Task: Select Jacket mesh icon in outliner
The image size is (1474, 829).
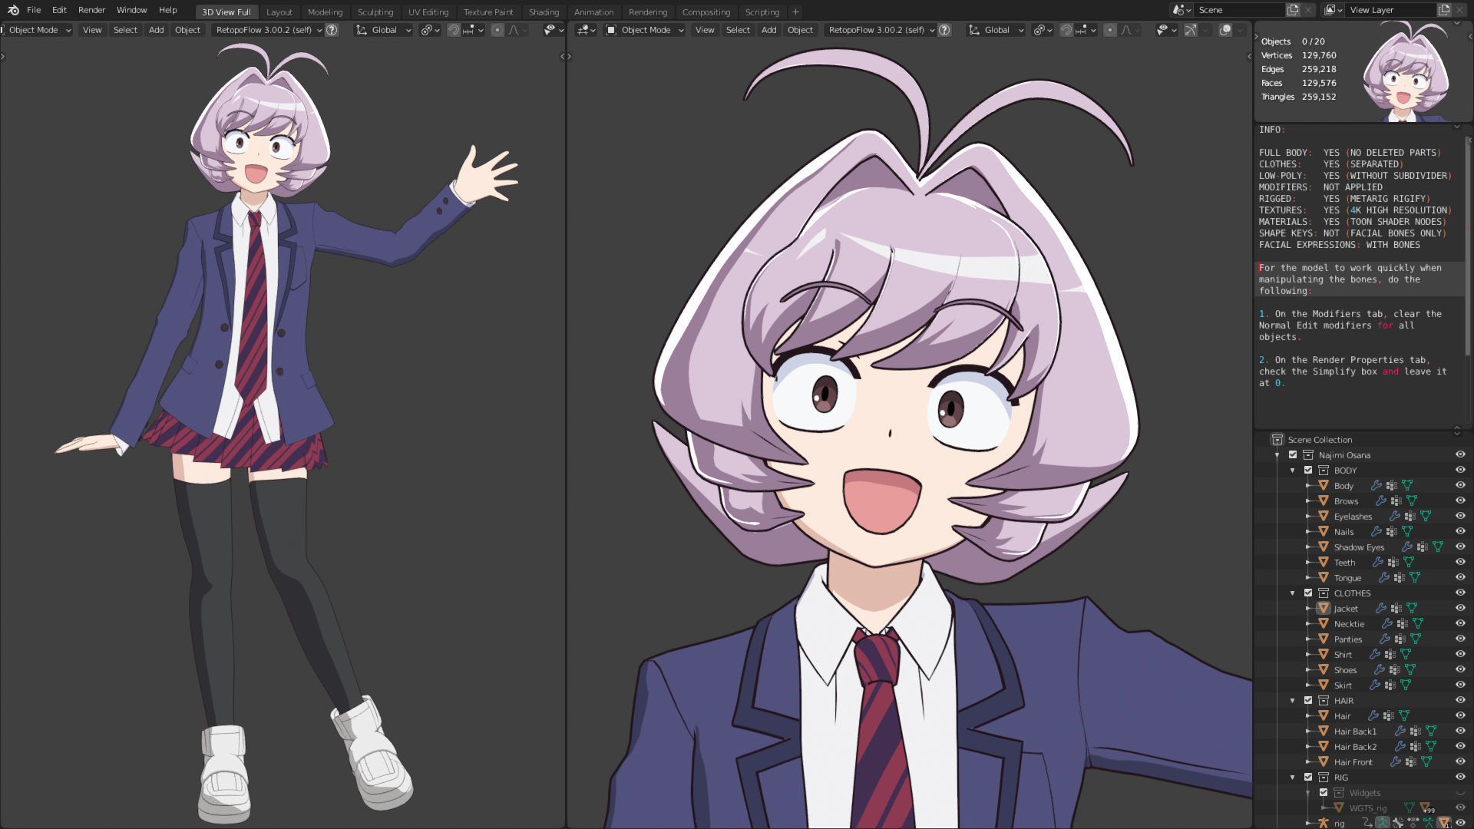Action: [1324, 608]
